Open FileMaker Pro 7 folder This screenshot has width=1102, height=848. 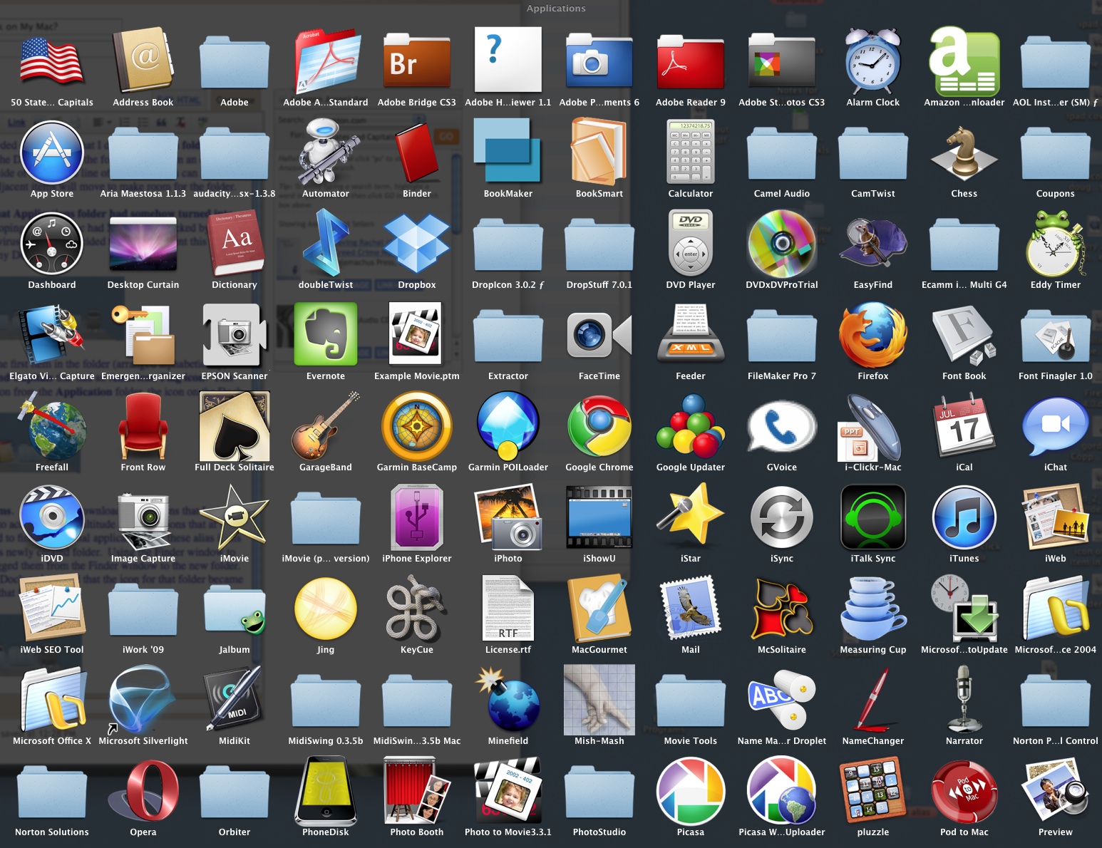tap(782, 336)
